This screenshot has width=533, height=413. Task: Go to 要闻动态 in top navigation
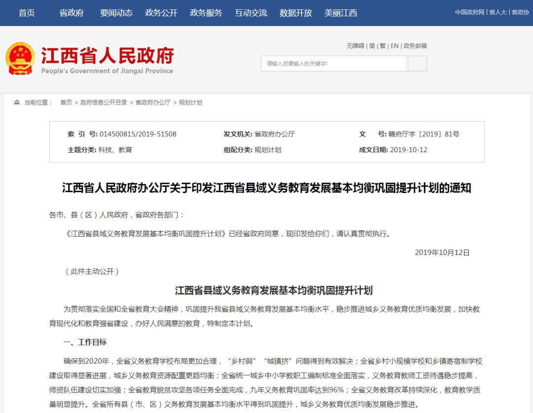[116, 13]
